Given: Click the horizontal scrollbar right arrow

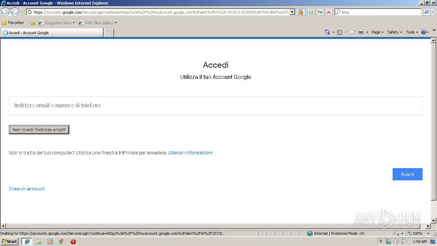Looking at the screenshot, I should click(x=428, y=226).
